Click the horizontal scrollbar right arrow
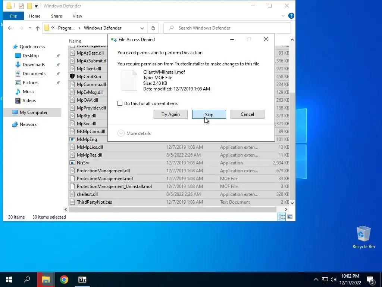Viewport: 382px width, 287px height. tap(286, 209)
